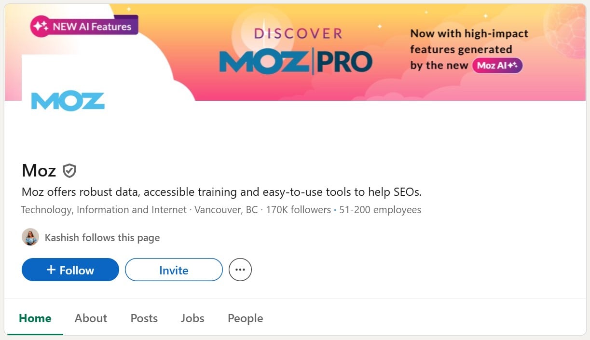Follow the Moz page

[70, 270]
